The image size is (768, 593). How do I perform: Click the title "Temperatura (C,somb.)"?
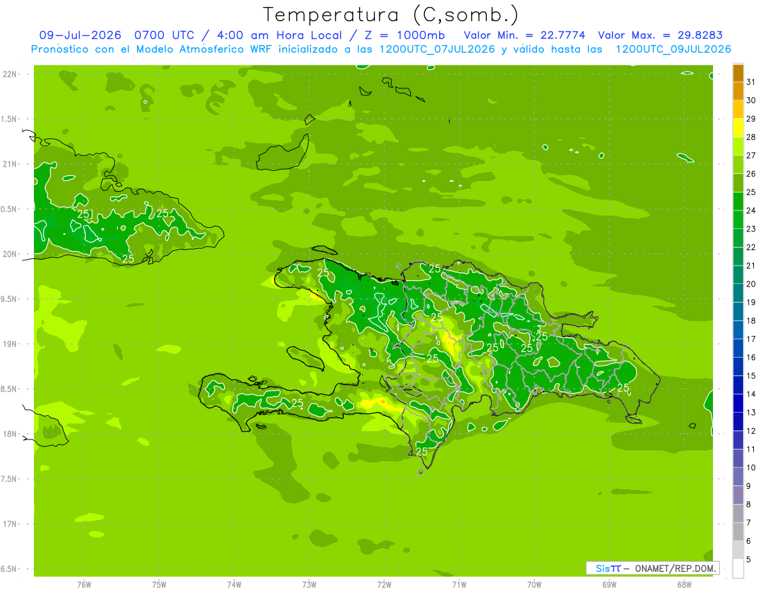tap(390, 15)
